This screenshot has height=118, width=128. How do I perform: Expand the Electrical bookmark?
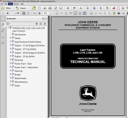point(11,59)
